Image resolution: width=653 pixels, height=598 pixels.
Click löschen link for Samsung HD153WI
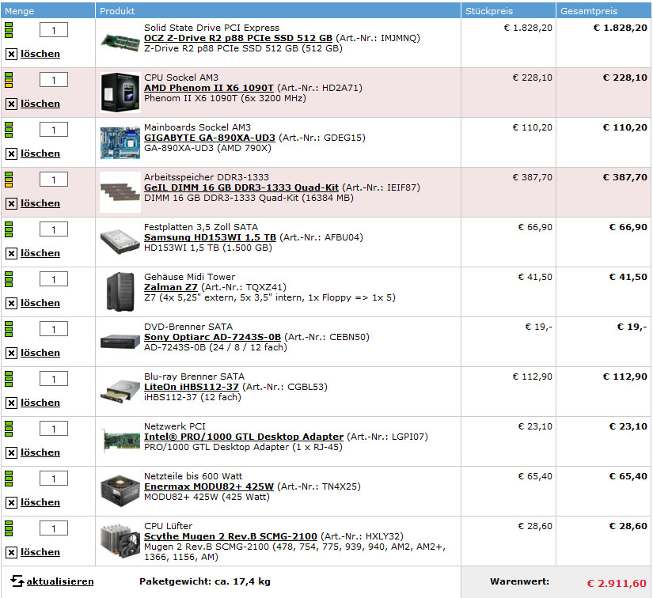pyautogui.click(x=40, y=253)
